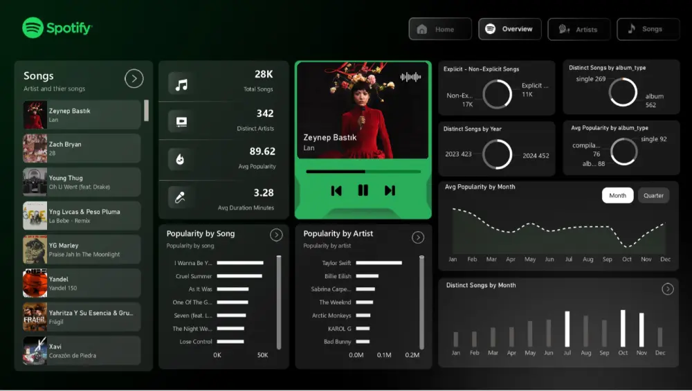The width and height of the screenshot is (692, 391).
Task: Go to the Songs tab
Action: click(x=648, y=29)
